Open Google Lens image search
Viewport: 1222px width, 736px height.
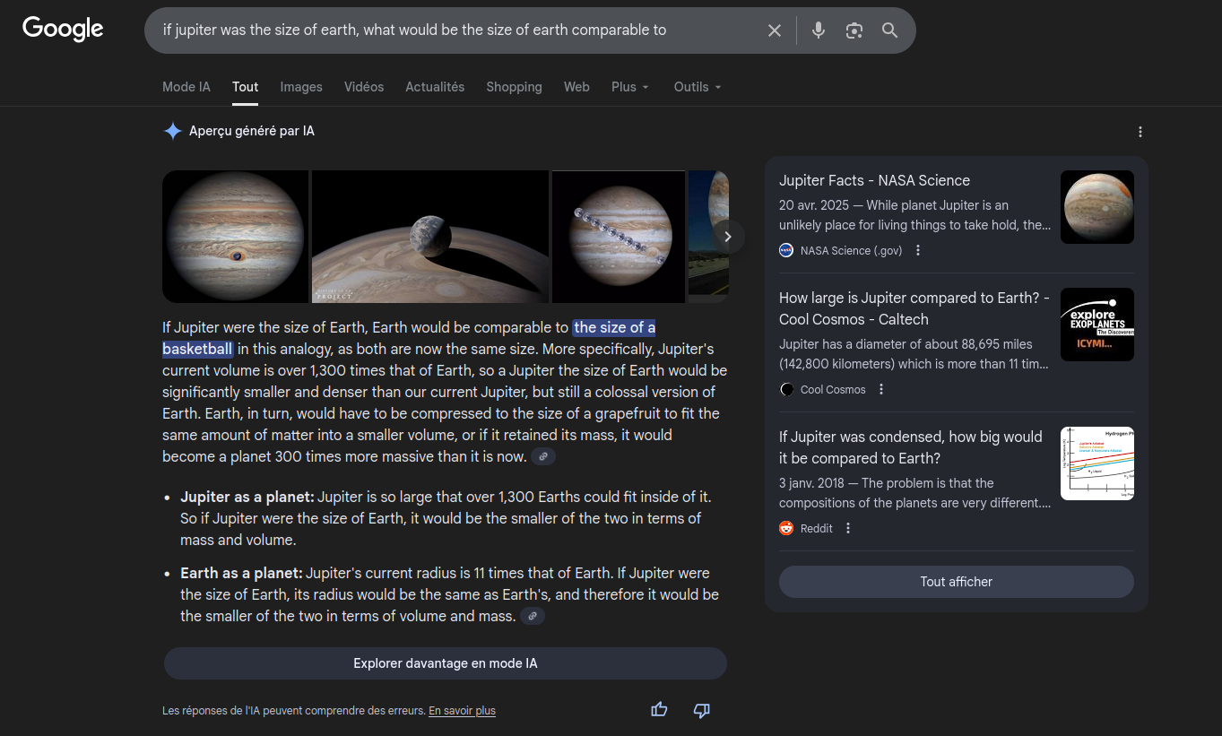pos(854,30)
